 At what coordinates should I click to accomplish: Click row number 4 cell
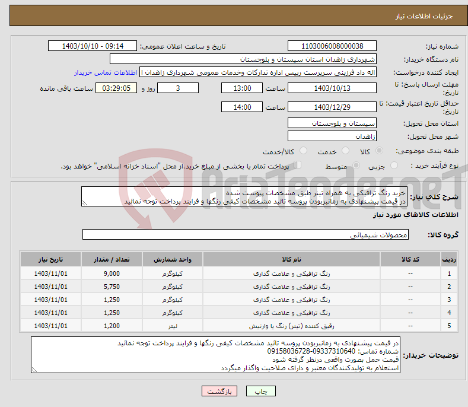449,313
